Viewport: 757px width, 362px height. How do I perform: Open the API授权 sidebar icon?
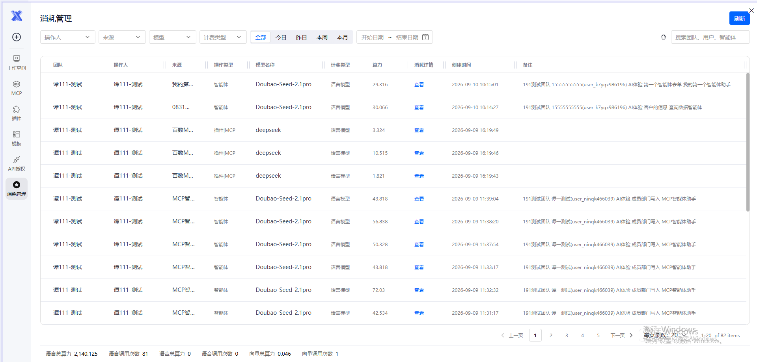[17, 163]
